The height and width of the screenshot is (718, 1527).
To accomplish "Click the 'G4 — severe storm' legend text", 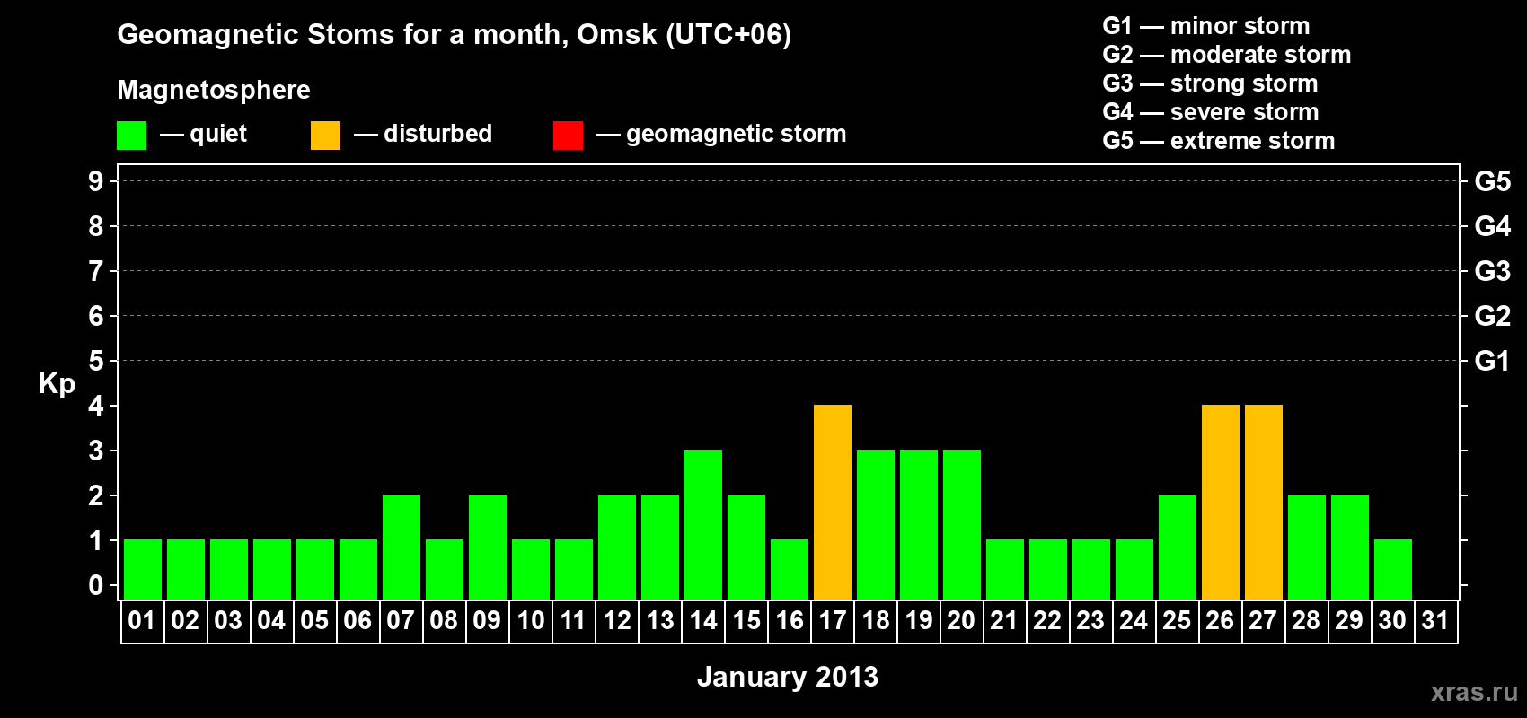I will click(1211, 112).
